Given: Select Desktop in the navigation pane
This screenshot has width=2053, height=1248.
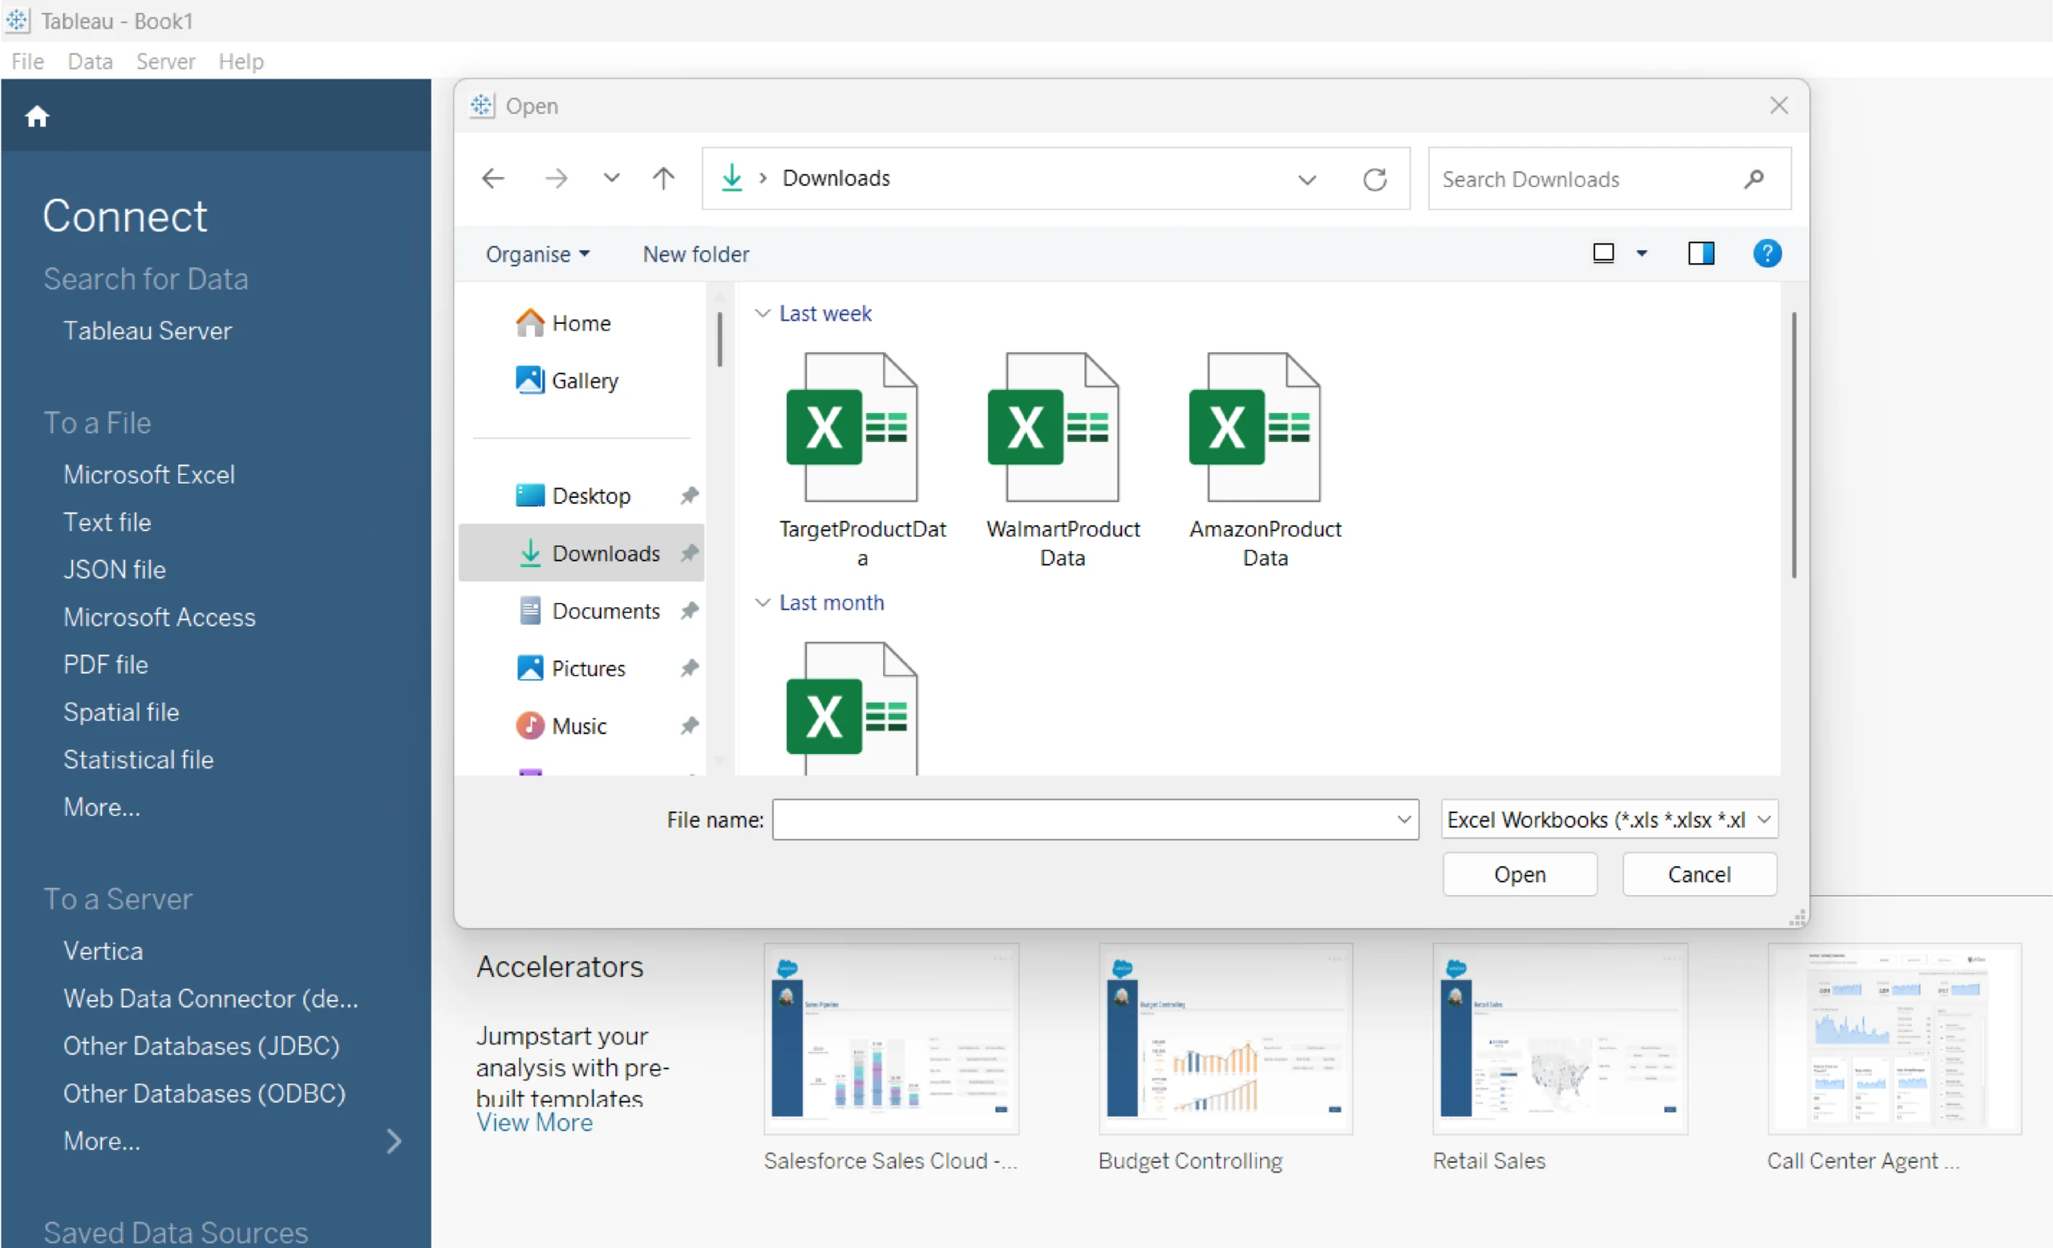Looking at the screenshot, I should click(x=573, y=496).
